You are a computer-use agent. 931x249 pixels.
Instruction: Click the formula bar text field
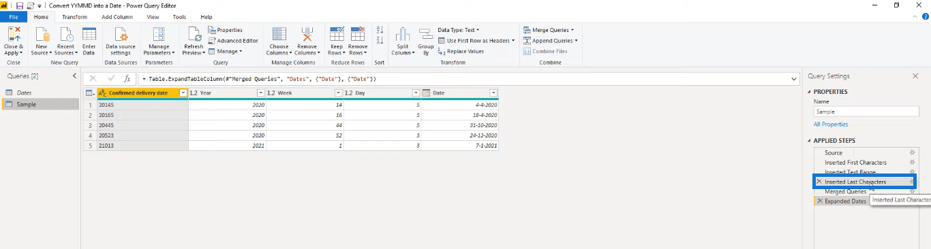tap(463, 79)
